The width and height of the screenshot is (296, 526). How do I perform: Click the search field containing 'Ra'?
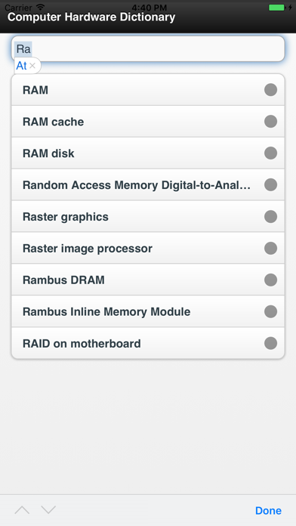coord(148,48)
